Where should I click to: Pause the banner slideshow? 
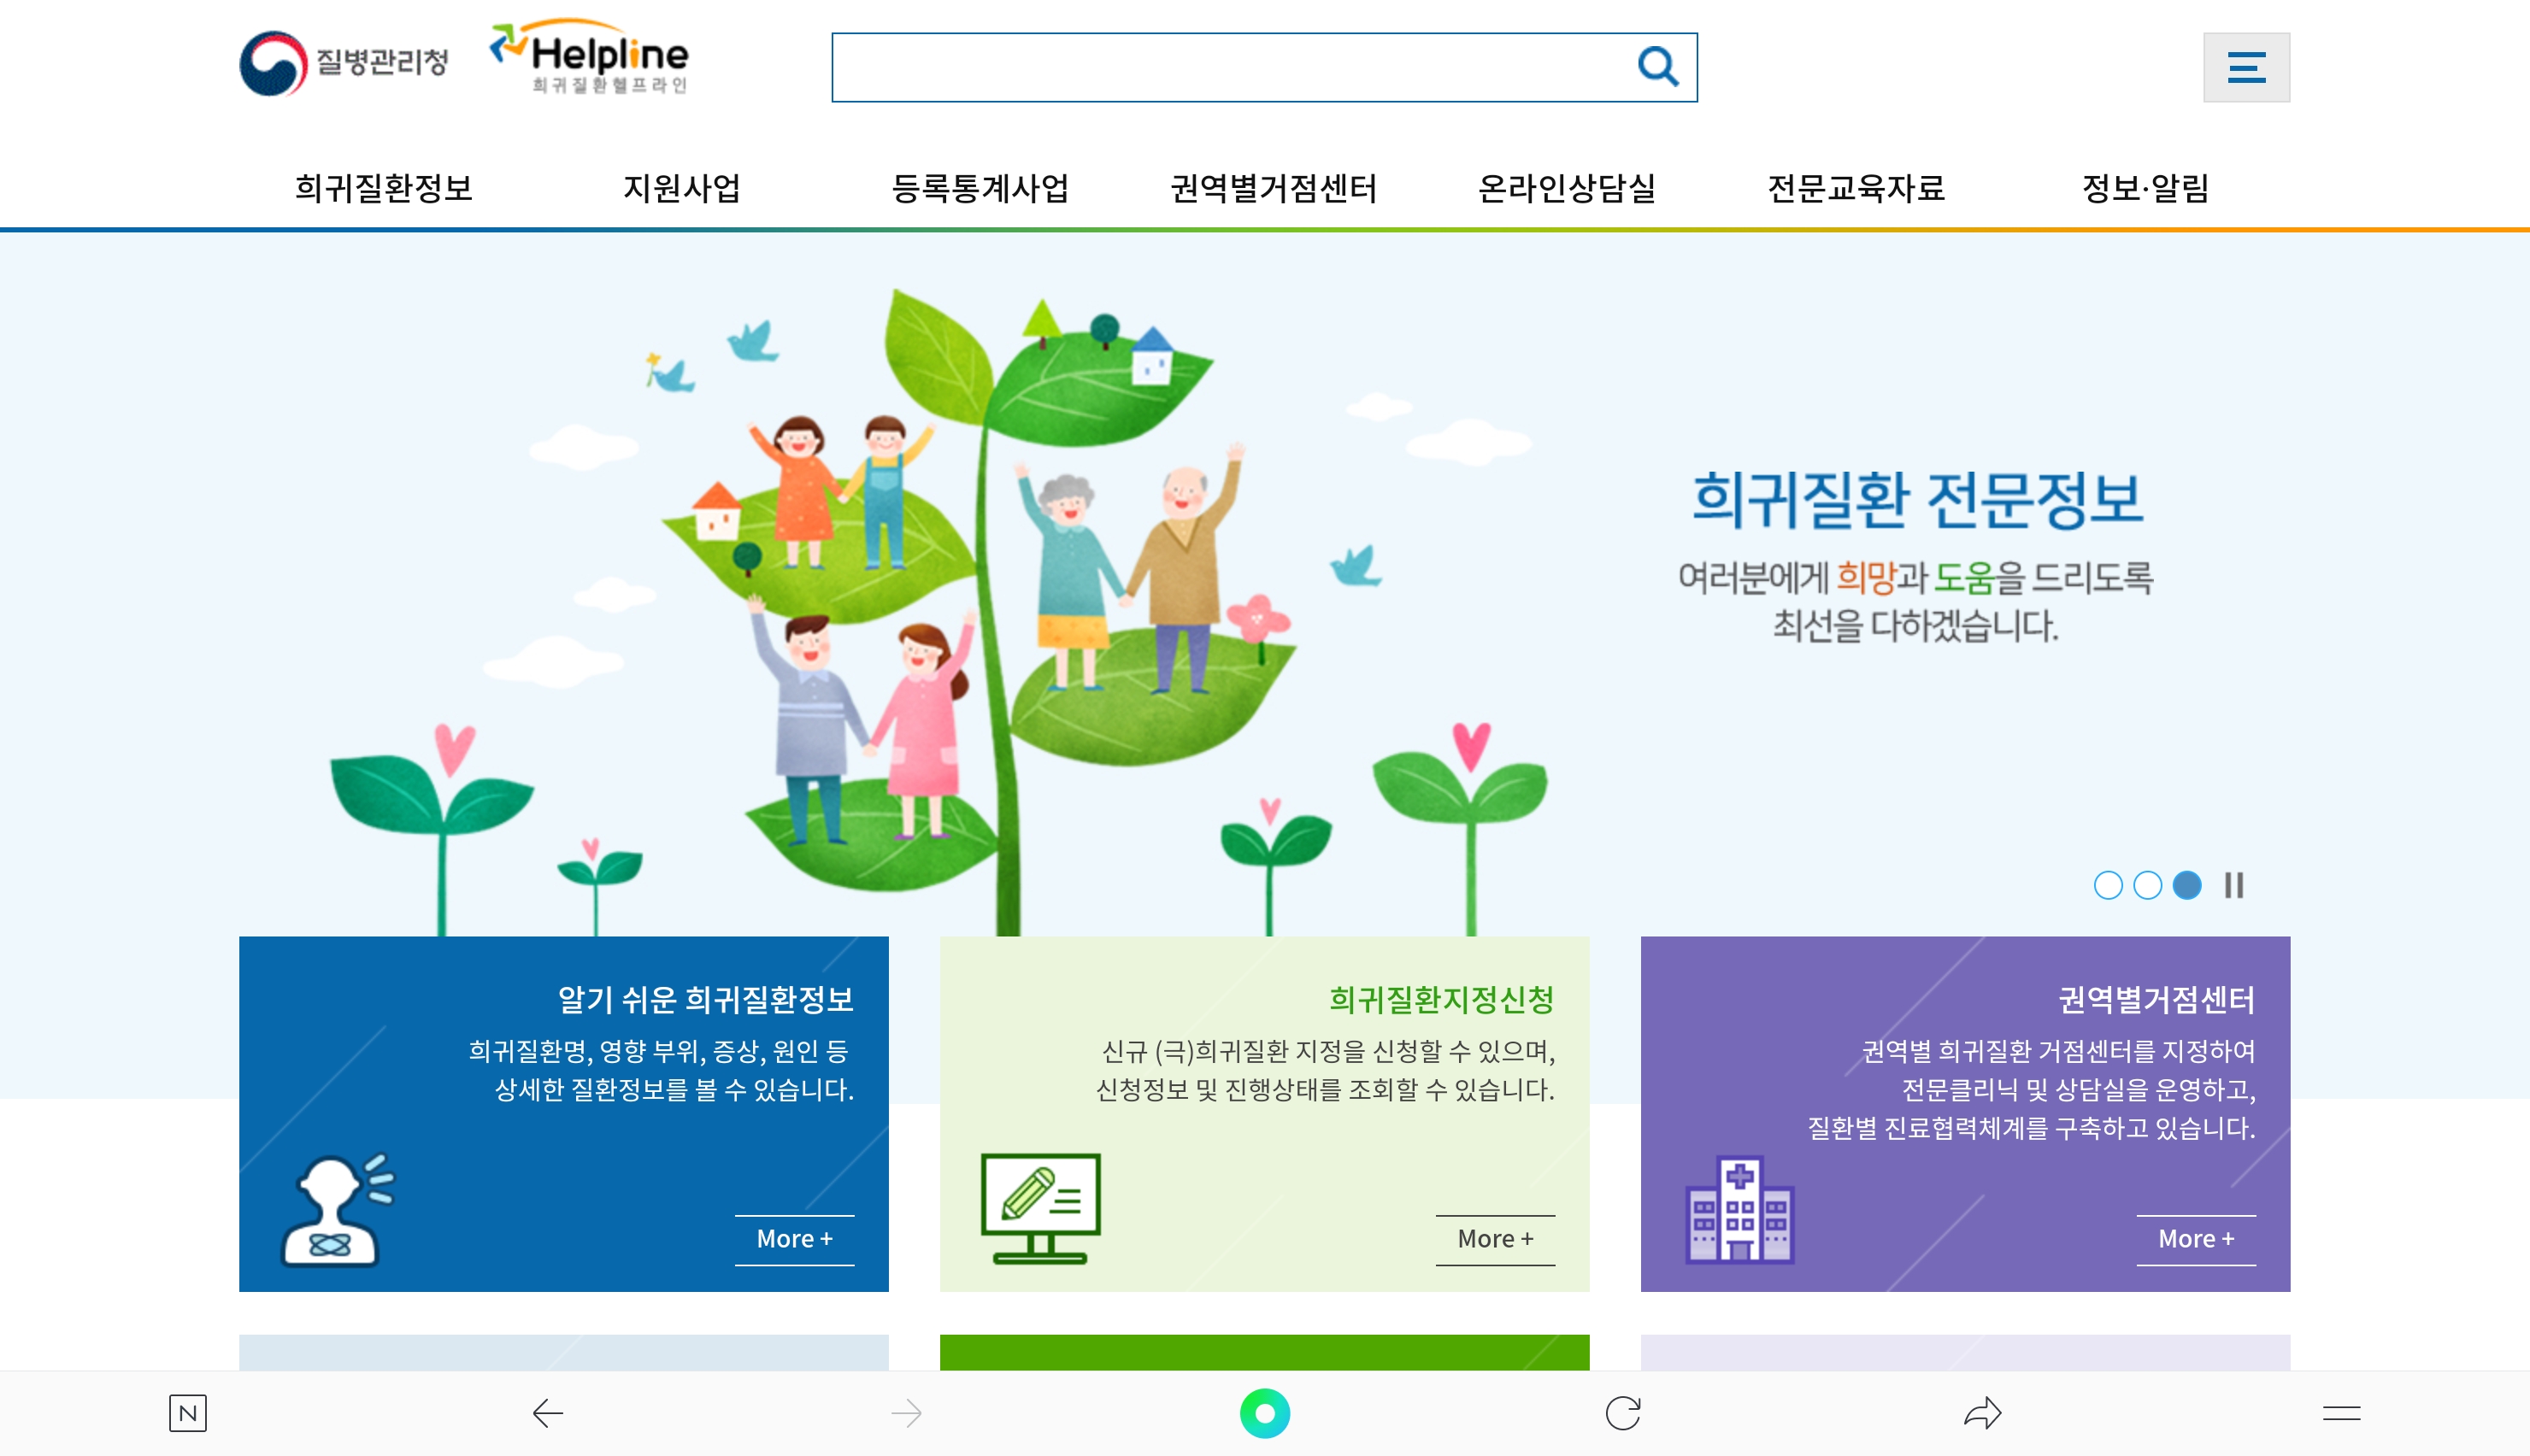(x=2233, y=885)
